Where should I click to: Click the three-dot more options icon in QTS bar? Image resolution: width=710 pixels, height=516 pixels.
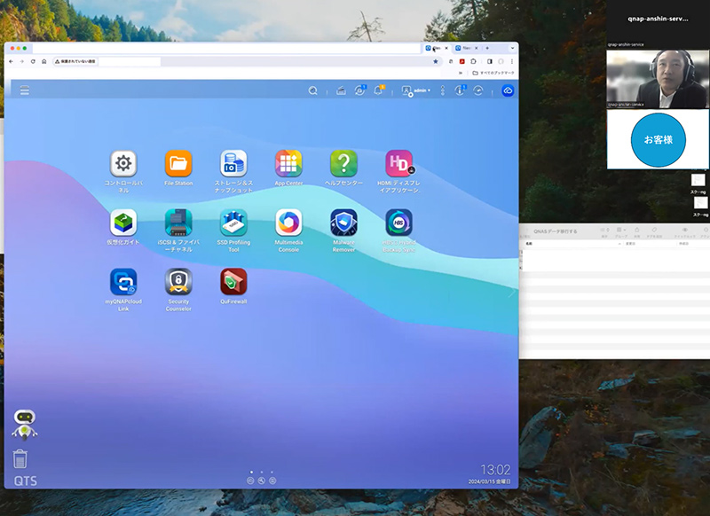click(x=443, y=91)
